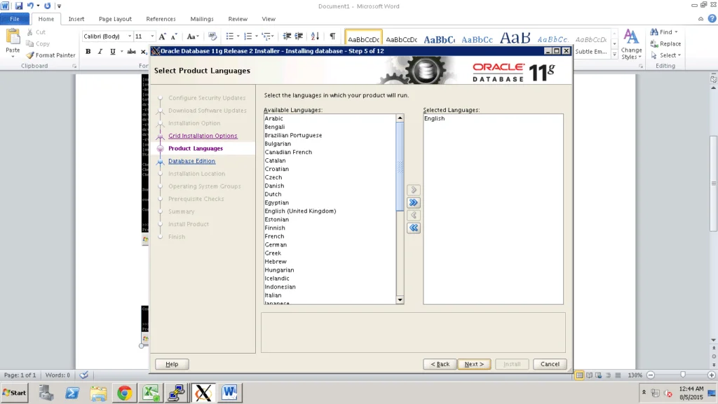Image resolution: width=718 pixels, height=404 pixels.
Task: Click Decrease Indent icon in Word
Action: (287, 36)
